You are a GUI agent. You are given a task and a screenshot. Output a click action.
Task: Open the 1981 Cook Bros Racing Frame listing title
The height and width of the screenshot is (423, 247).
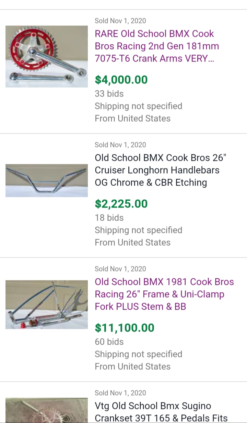[x=164, y=294]
